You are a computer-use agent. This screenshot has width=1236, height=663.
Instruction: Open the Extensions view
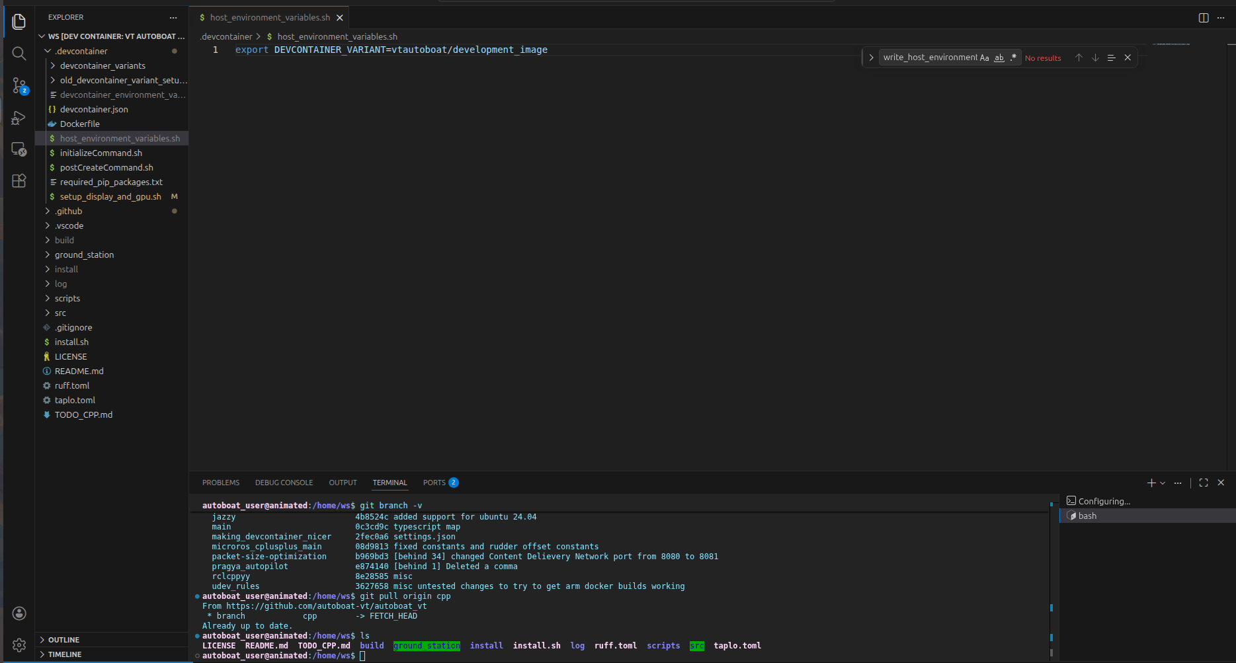(x=19, y=180)
